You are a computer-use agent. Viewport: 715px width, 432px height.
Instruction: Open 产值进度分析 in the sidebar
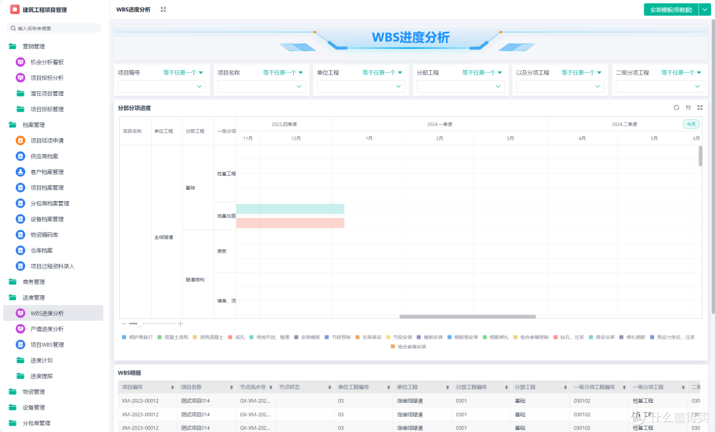coord(47,329)
